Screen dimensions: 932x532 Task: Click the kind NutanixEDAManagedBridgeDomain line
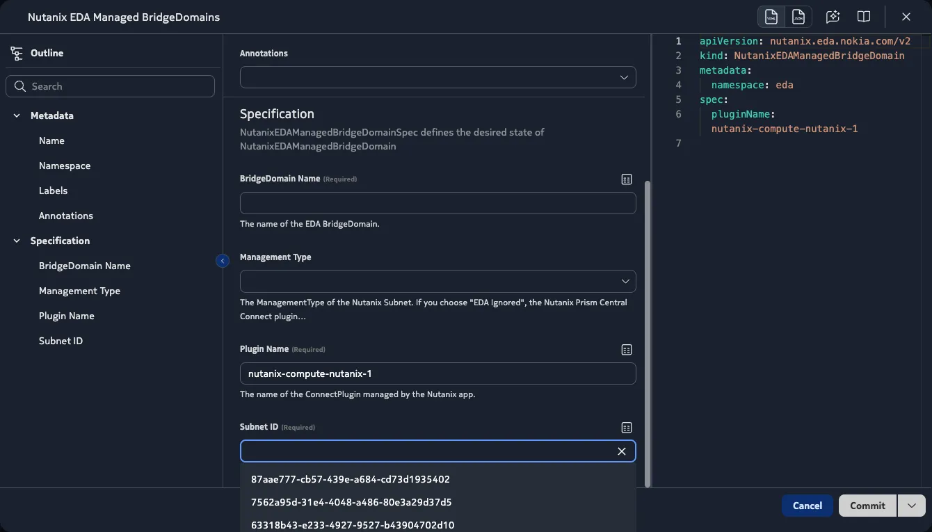point(802,56)
